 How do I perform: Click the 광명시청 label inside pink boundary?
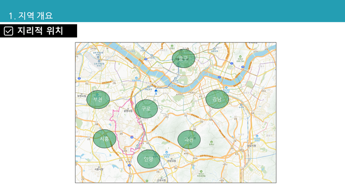click(128, 111)
